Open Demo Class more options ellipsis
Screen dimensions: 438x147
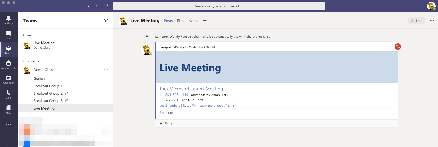(106, 70)
